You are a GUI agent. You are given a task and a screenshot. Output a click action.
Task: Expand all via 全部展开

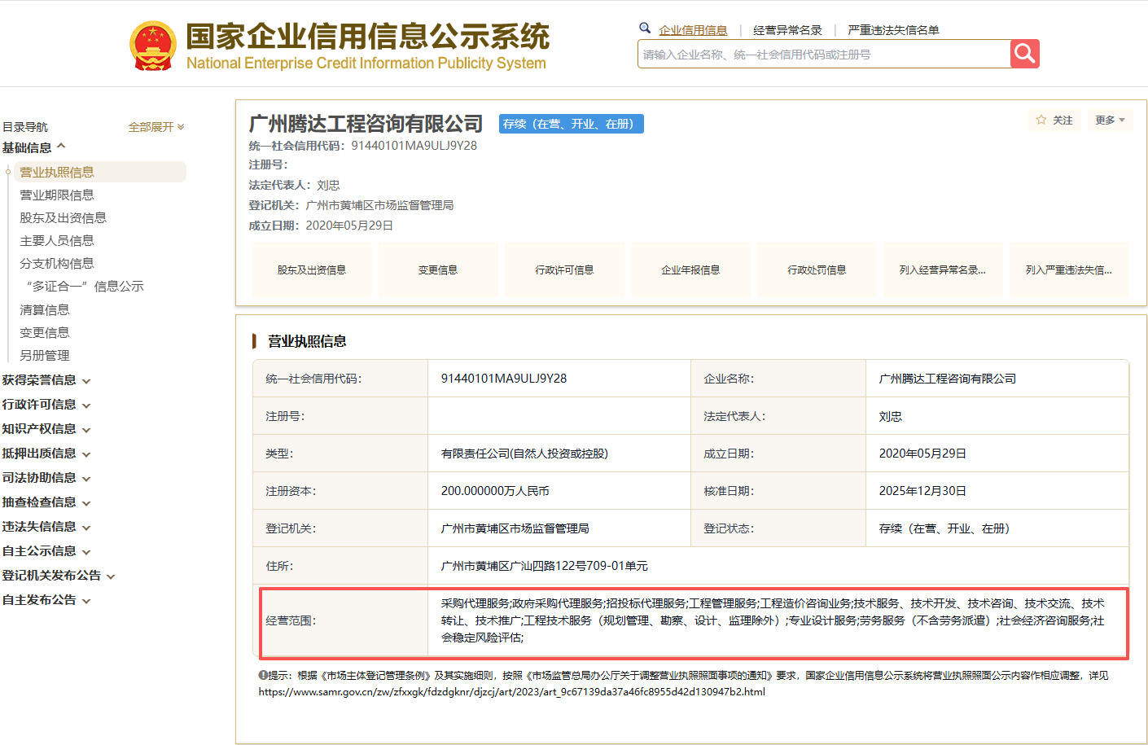point(156,127)
